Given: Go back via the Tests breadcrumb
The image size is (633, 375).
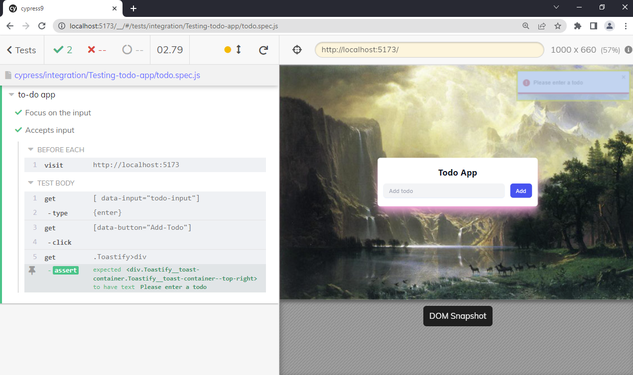Looking at the screenshot, I should coord(20,50).
